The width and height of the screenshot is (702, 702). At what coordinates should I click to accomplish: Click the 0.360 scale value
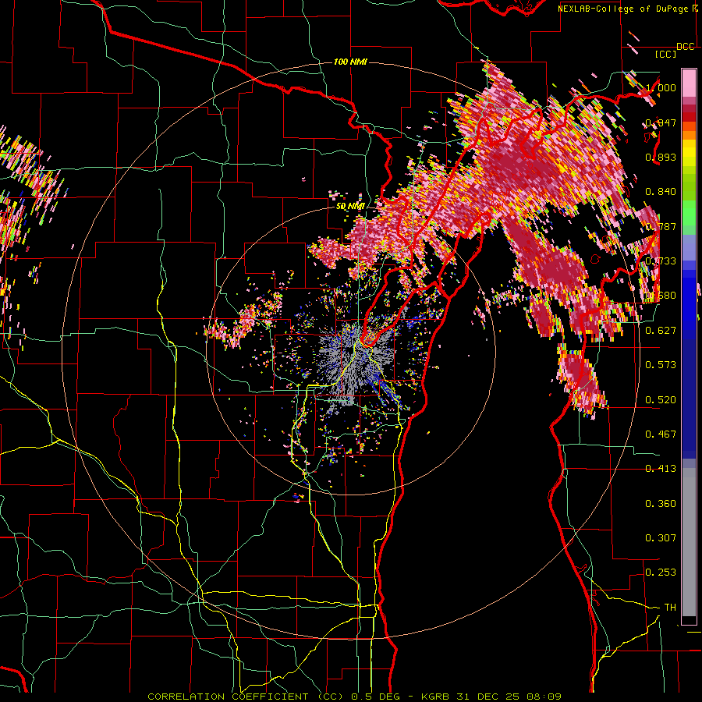(661, 504)
